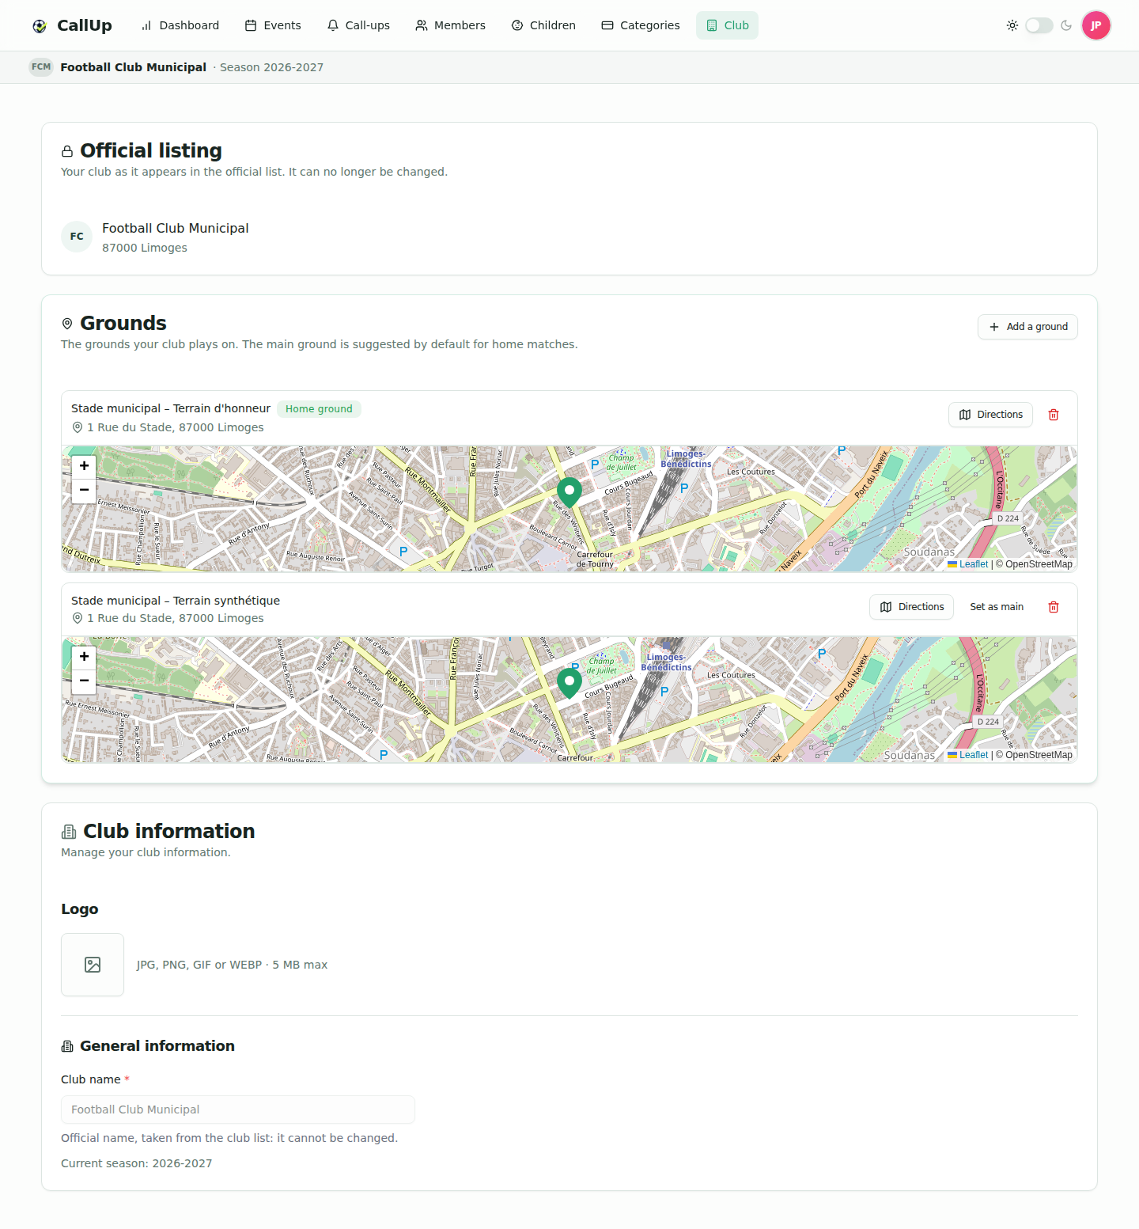Go to the Events section

pyautogui.click(x=273, y=25)
